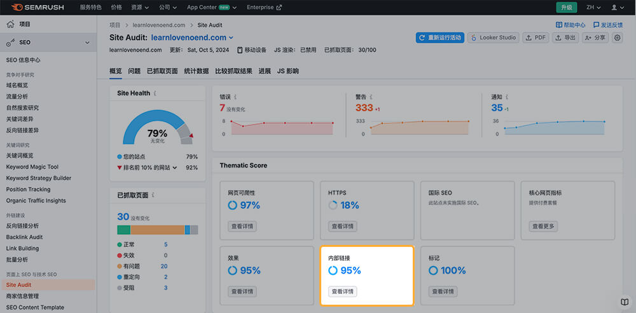The width and height of the screenshot is (636, 313).
Task: Click 价格 in top navigation
Action: click(x=116, y=7)
